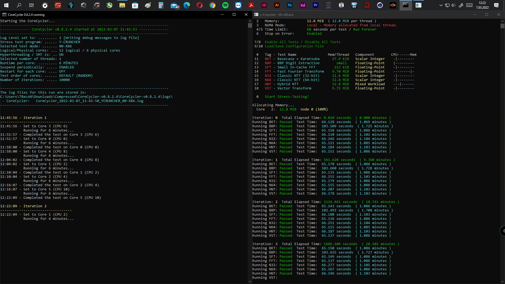Viewport: 505px width, 284px height.
Task: Open the Opera browser icon
Action: point(200,5)
